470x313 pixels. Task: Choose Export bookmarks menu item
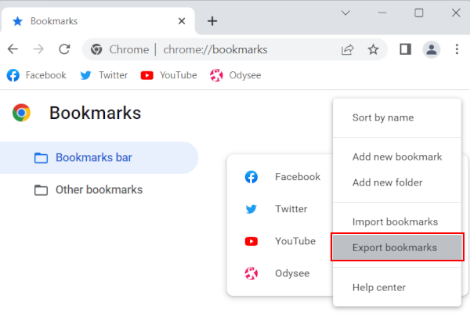395,247
